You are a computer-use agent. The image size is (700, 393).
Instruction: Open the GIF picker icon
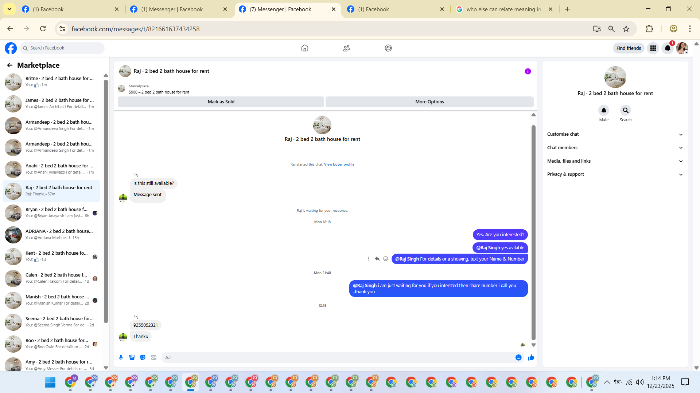[153, 358]
